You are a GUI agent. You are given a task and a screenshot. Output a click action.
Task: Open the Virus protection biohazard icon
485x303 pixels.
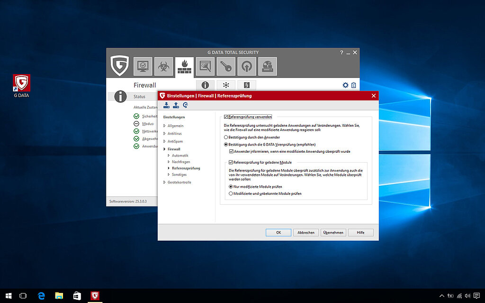[163, 67]
